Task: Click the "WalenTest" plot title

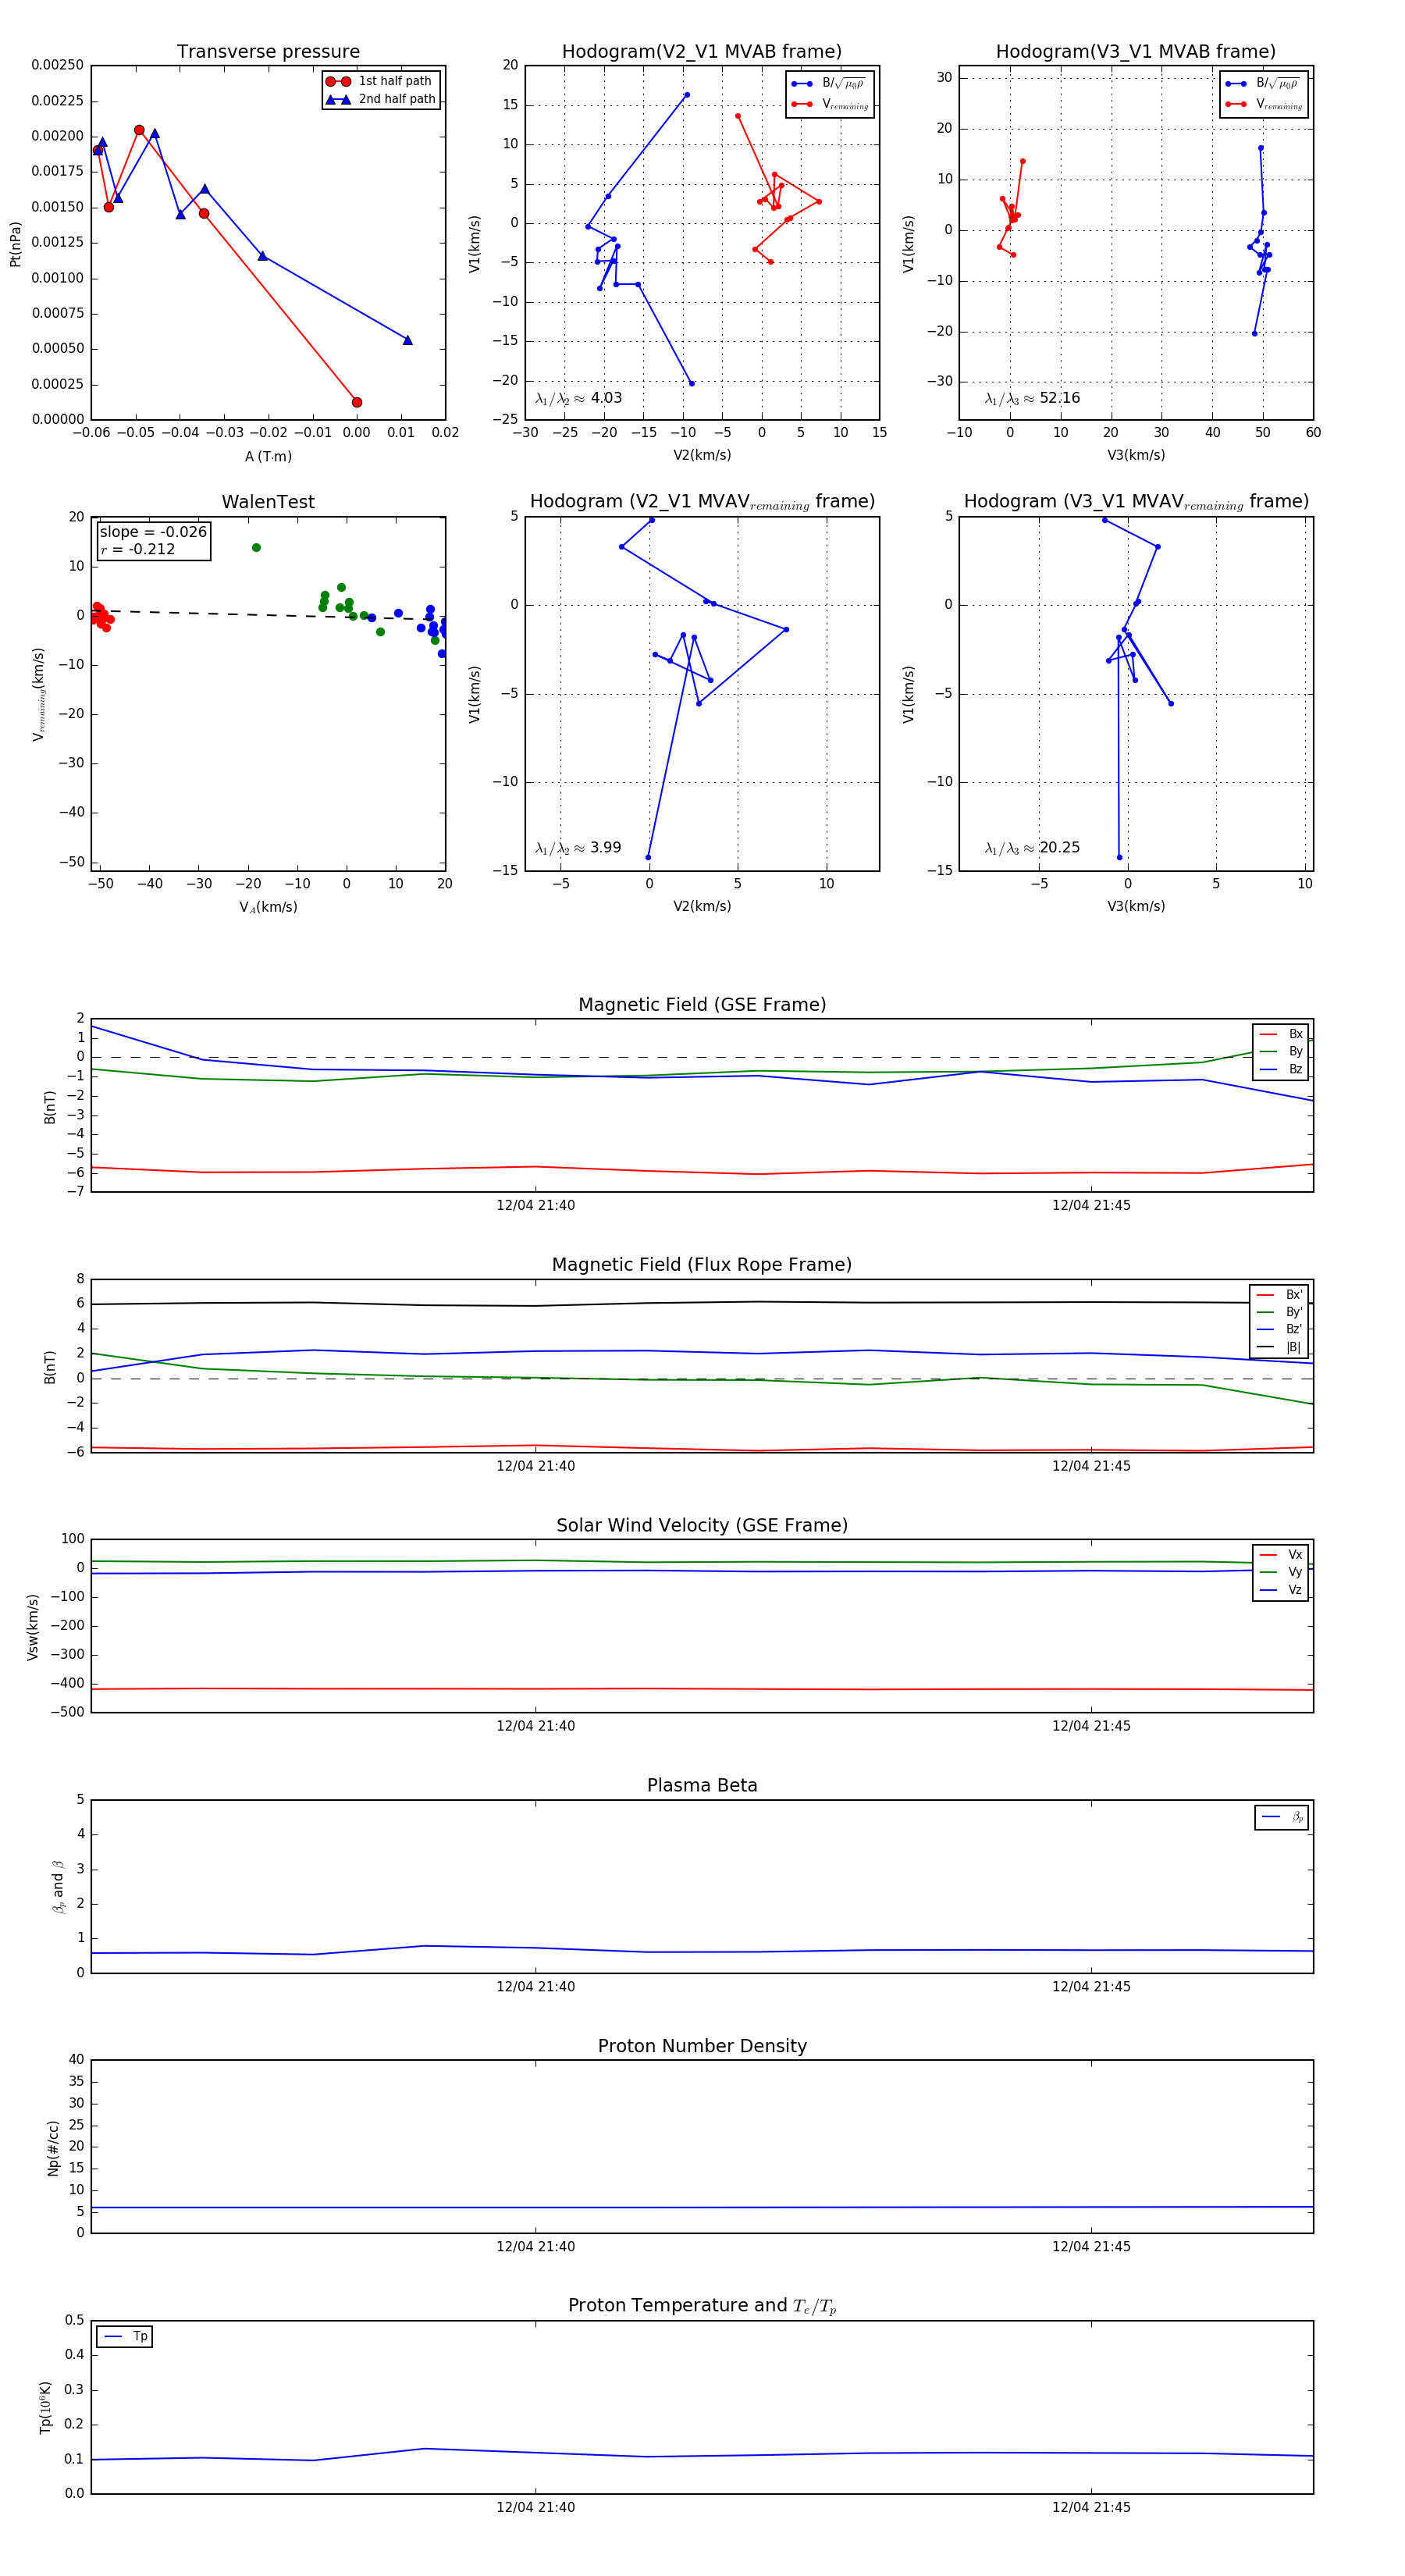Action: click(268, 502)
